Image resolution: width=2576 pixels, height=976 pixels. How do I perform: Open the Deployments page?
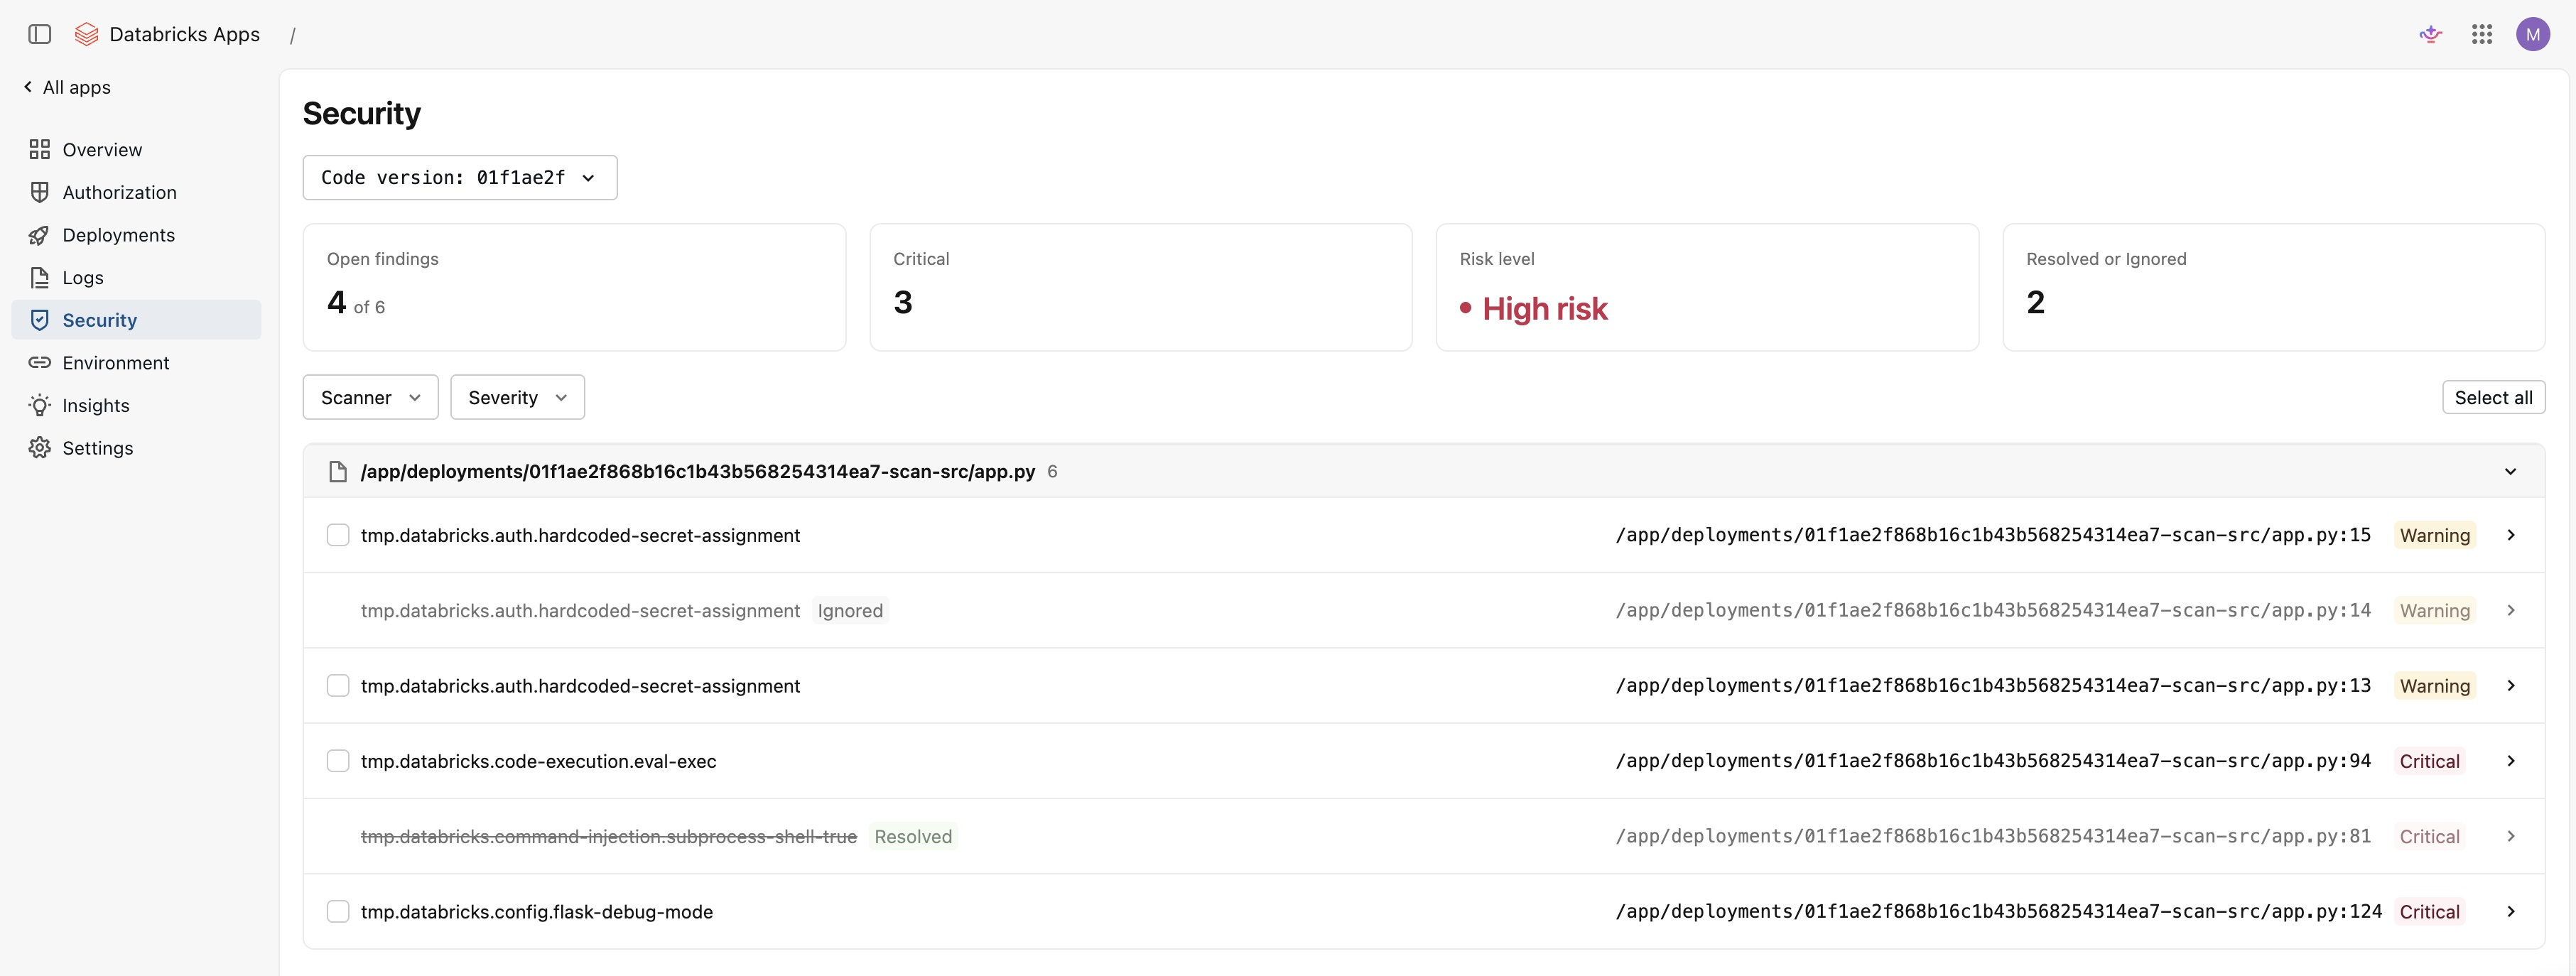136,235
